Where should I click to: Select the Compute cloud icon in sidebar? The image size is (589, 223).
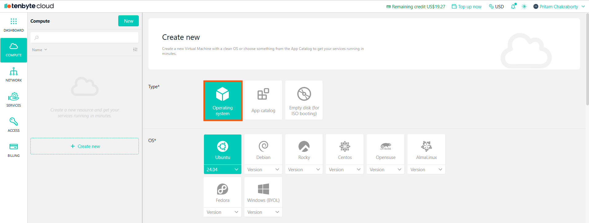pyautogui.click(x=14, y=46)
